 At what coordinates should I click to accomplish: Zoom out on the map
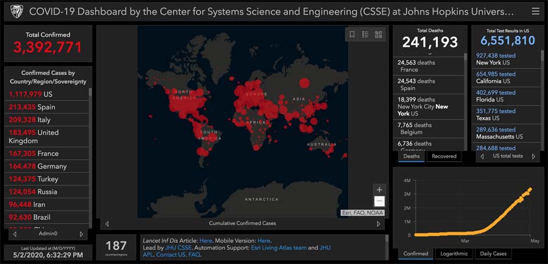379,201
